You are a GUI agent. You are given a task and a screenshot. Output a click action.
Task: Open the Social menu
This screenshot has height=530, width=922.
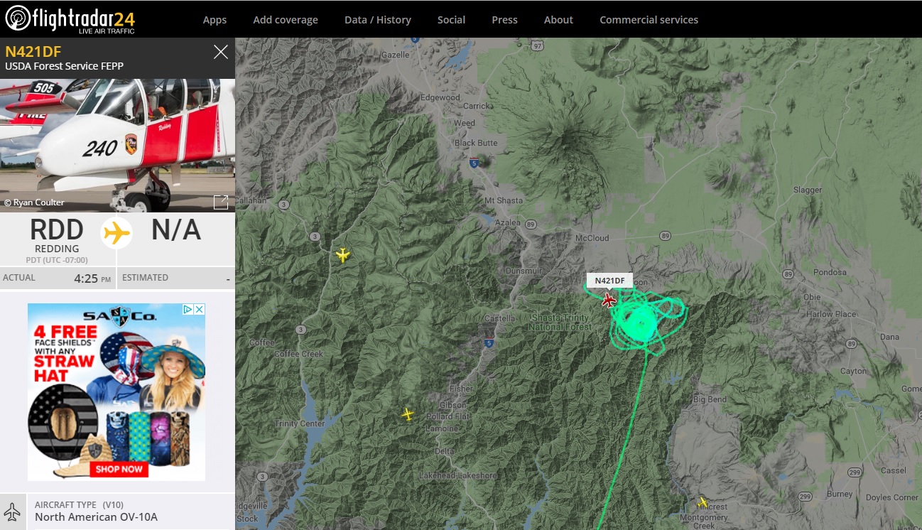451,20
